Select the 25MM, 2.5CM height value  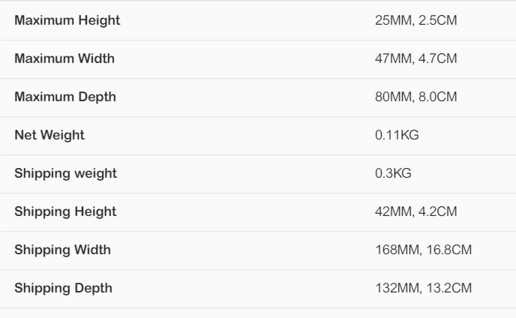[416, 20]
